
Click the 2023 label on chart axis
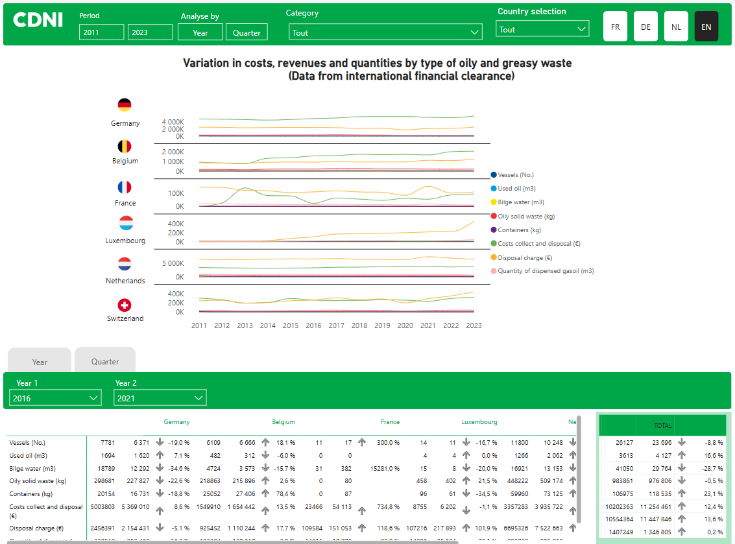[x=474, y=325]
